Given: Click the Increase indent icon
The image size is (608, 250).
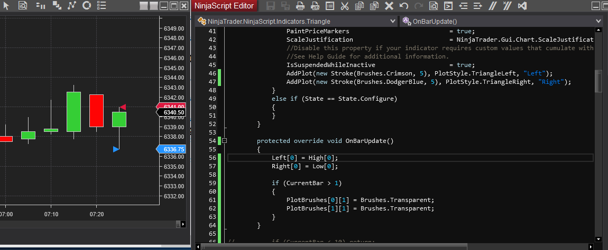Looking at the screenshot, I should pos(478,6).
